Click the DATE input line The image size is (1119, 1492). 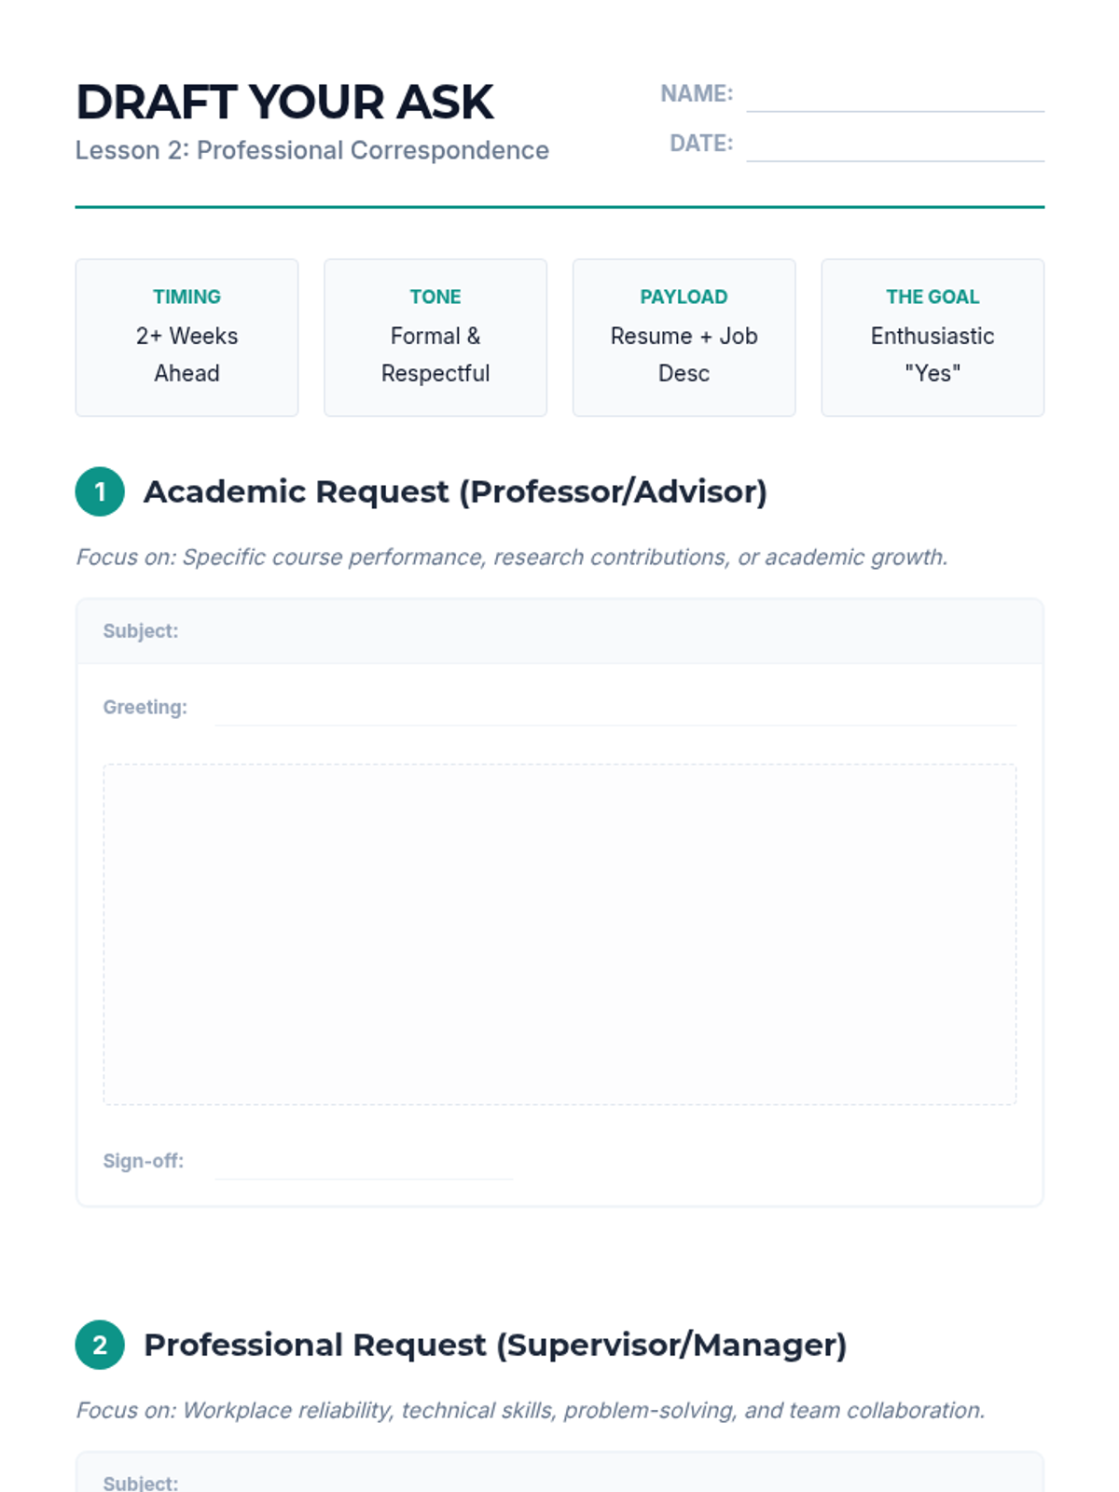pyautogui.click(x=895, y=145)
